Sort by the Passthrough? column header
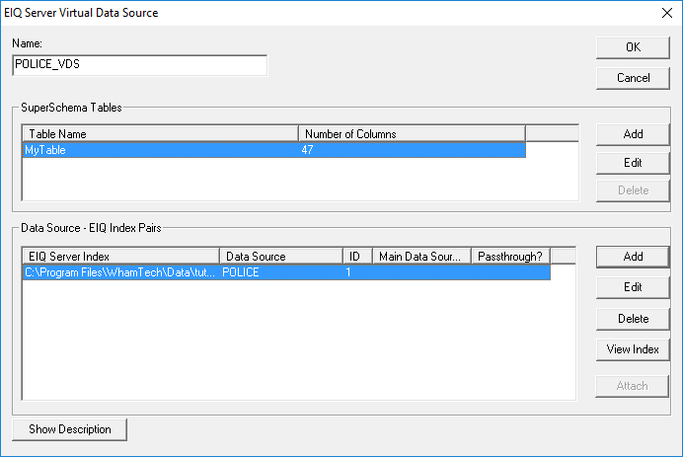 pyautogui.click(x=510, y=257)
